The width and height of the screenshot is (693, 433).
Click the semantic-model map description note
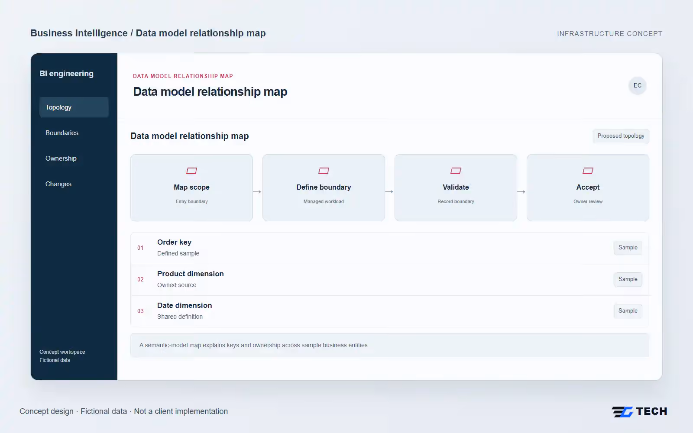pos(390,345)
